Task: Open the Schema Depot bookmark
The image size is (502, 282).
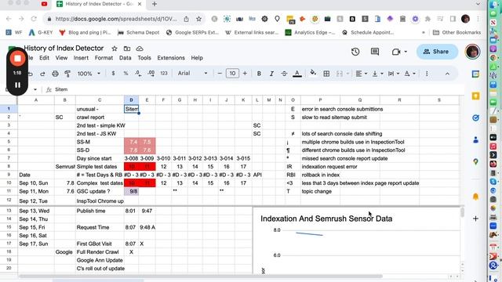Action: 138,32
